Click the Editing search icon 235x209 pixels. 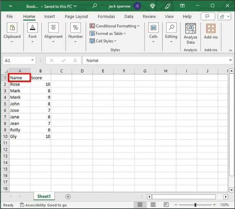(171, 28)
